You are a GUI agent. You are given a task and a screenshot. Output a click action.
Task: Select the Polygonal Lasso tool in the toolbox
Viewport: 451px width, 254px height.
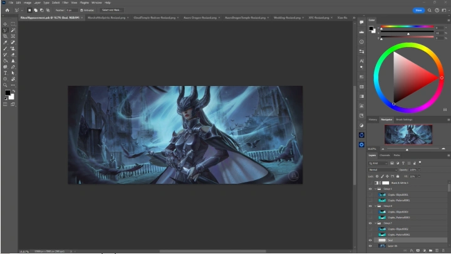coord(5,30)
